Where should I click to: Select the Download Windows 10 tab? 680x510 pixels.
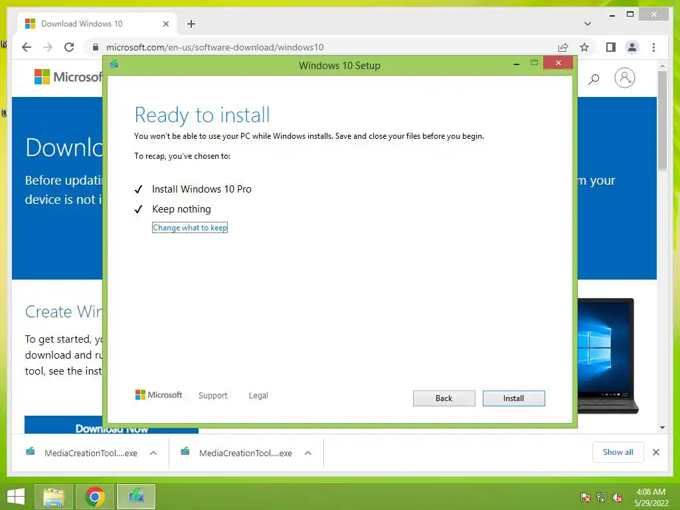(97, 24)
